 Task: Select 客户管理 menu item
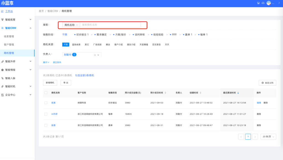[9, 45]
